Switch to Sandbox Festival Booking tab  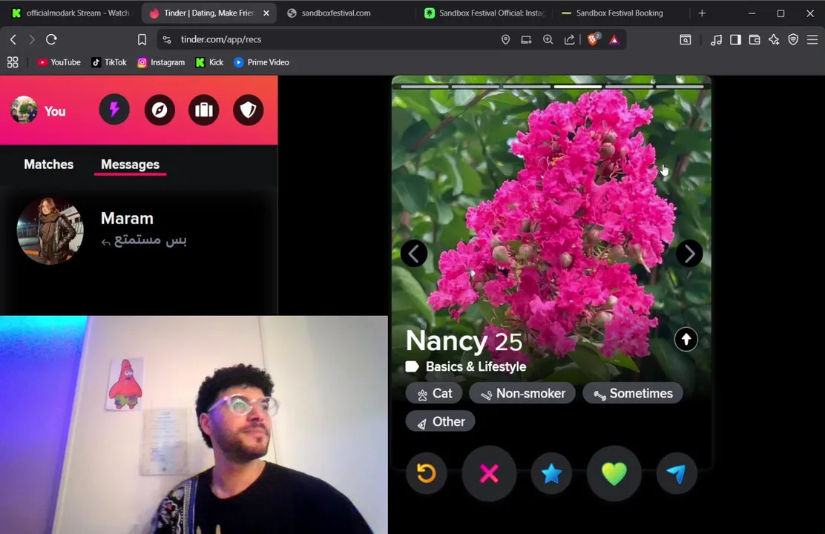[621, 13]
